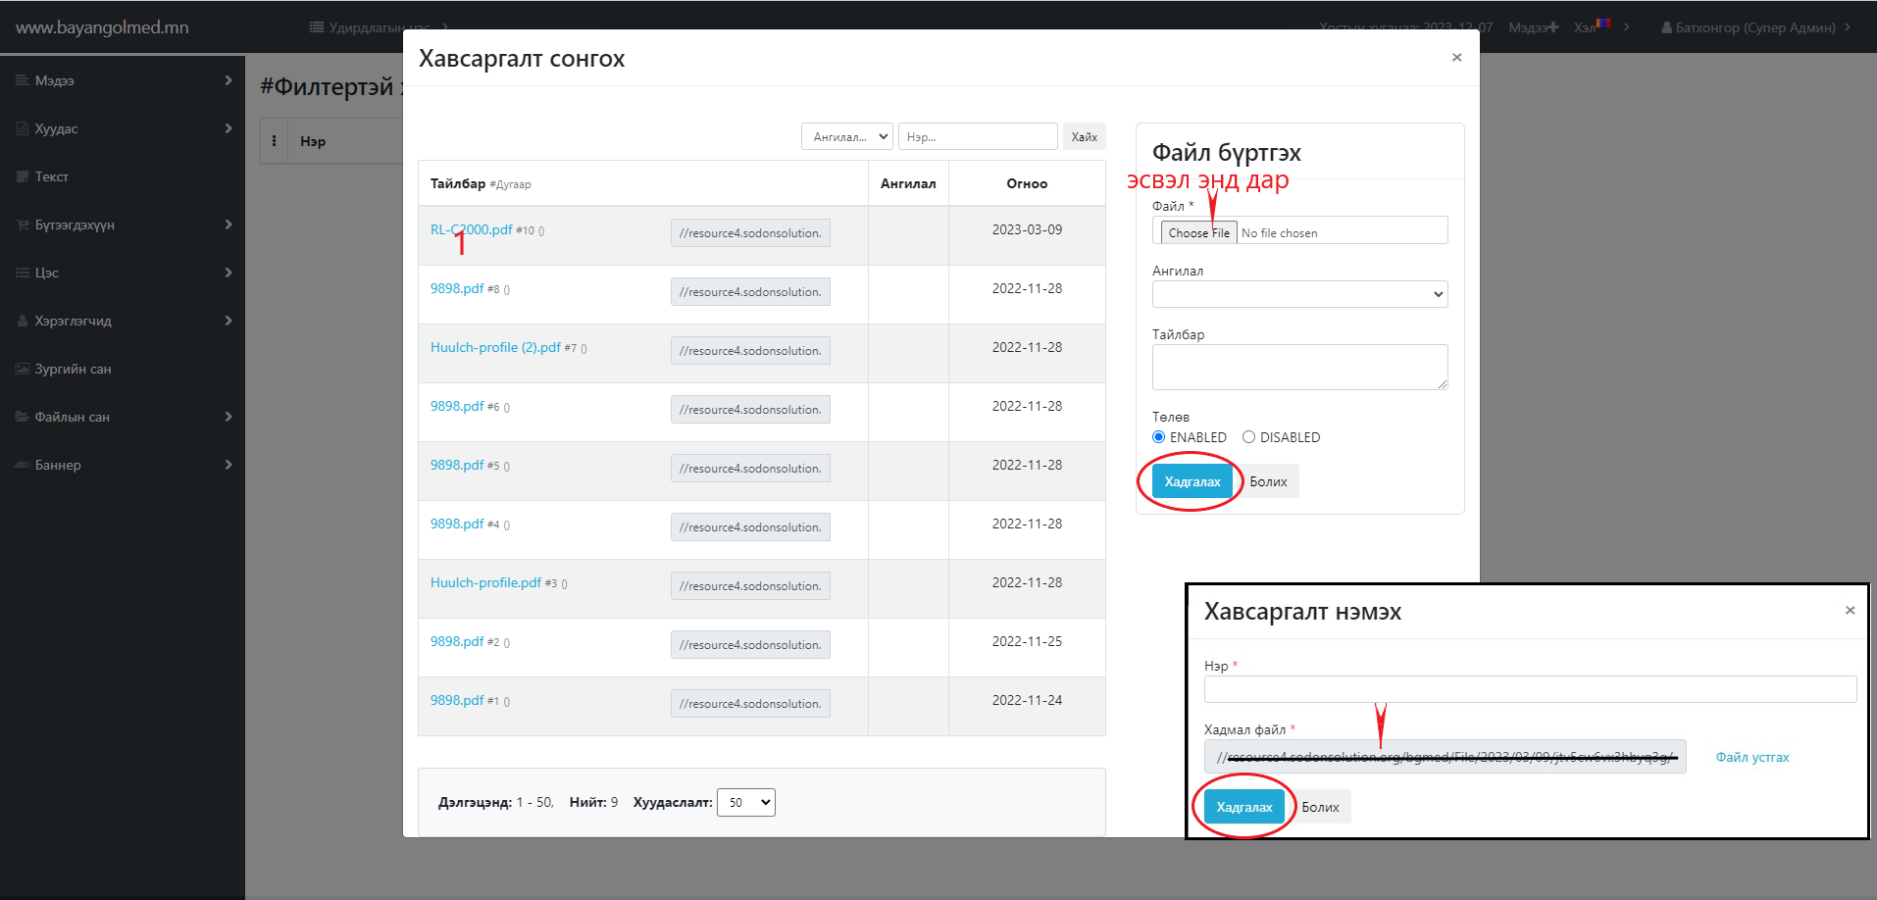Close the Хавсаргалт нэмэх dialog
Image resolution: width=1877 pixels, height=900 pixels.
[1850, 611]
